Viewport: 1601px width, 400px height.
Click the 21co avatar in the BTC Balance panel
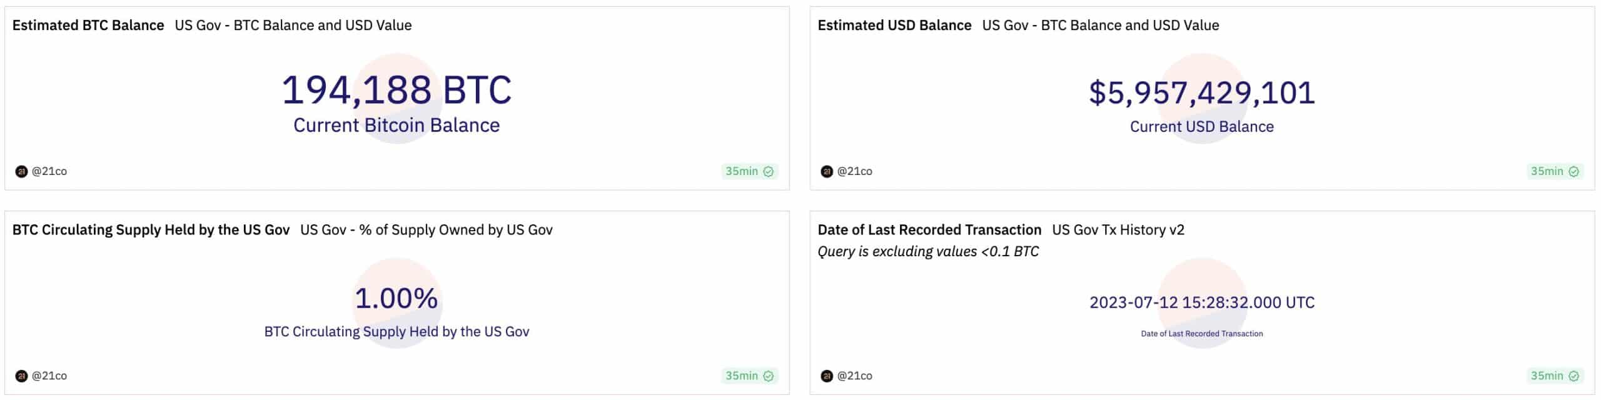(21, 171)
